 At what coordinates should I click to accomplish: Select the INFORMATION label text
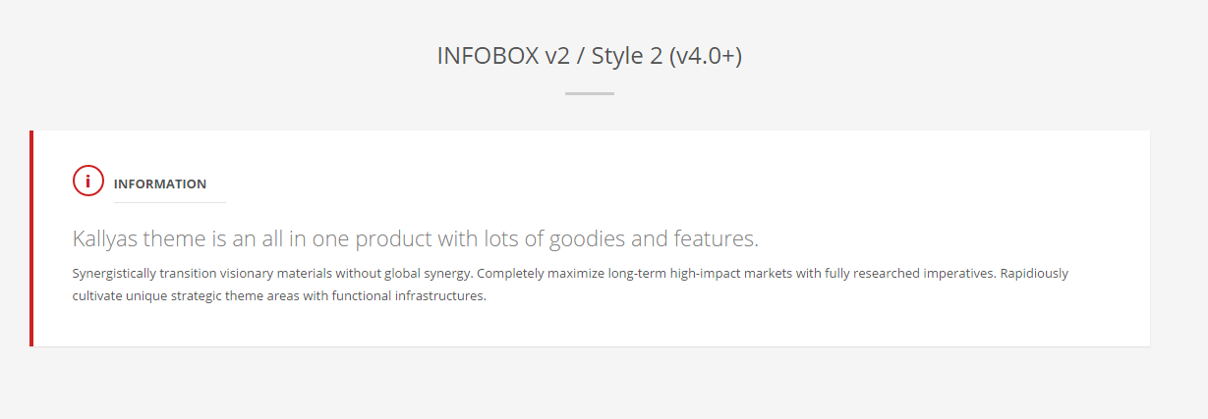[160, 184]
